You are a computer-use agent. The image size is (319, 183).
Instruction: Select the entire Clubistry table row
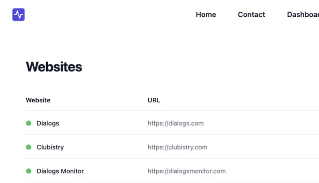[x=247, y=147]
